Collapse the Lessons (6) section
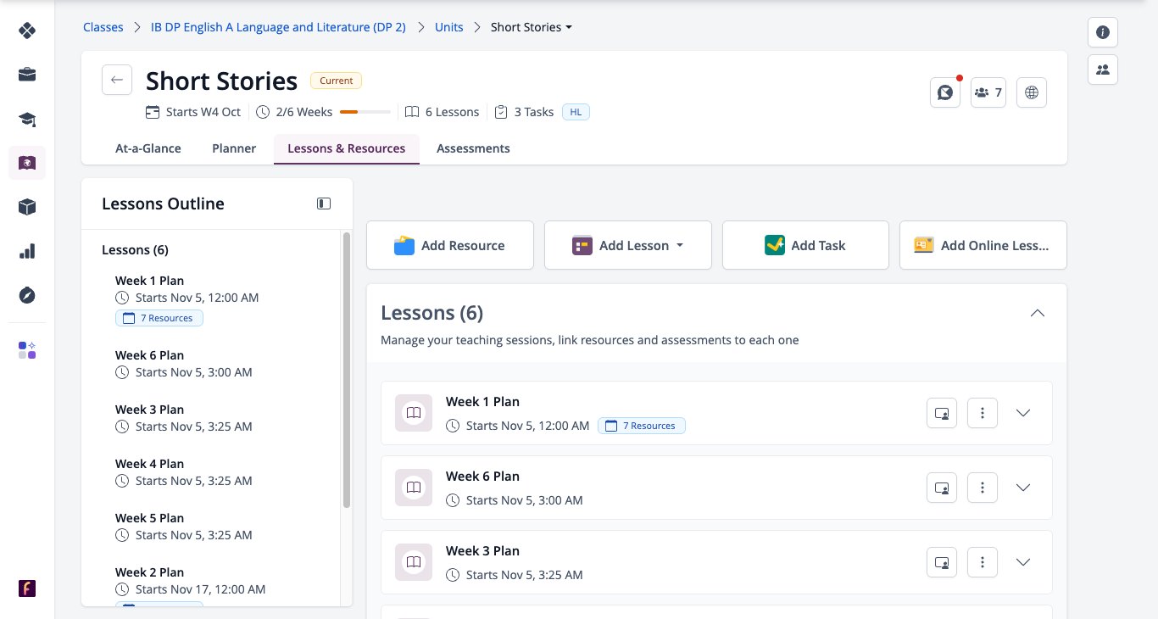 1037,313
